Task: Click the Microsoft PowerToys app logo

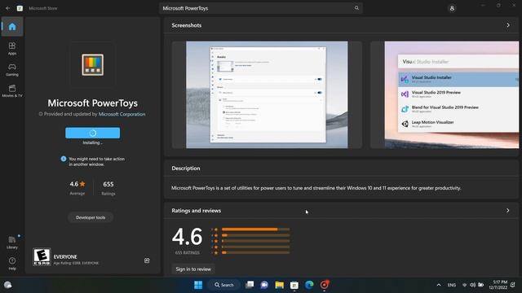Action: (92, 65)
